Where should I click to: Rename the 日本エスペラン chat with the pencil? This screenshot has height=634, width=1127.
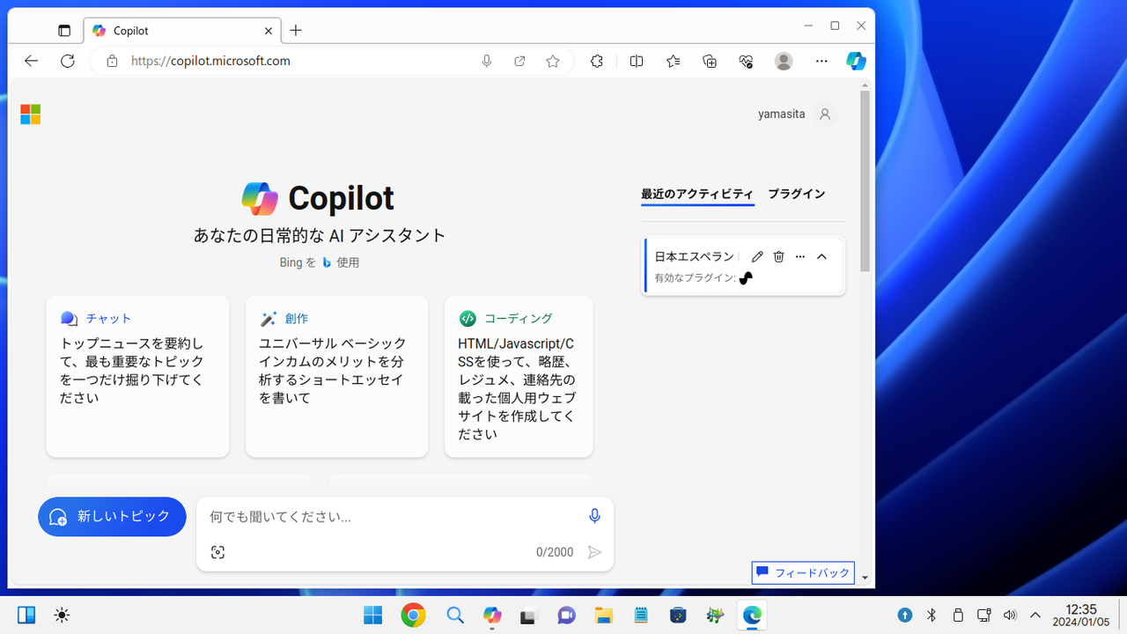(757, 257)
